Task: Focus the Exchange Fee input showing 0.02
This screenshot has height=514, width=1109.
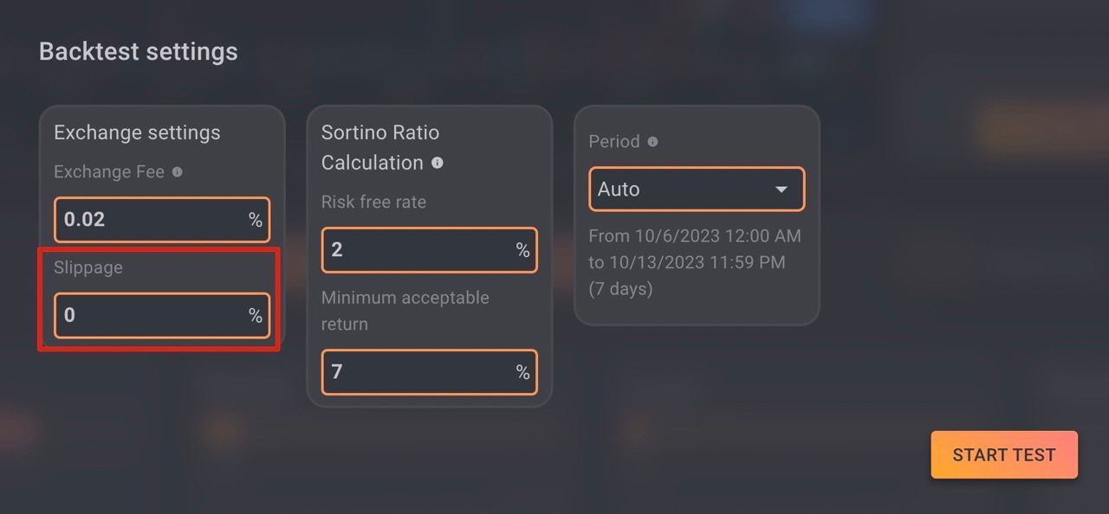Action: (x=162, y=220)
